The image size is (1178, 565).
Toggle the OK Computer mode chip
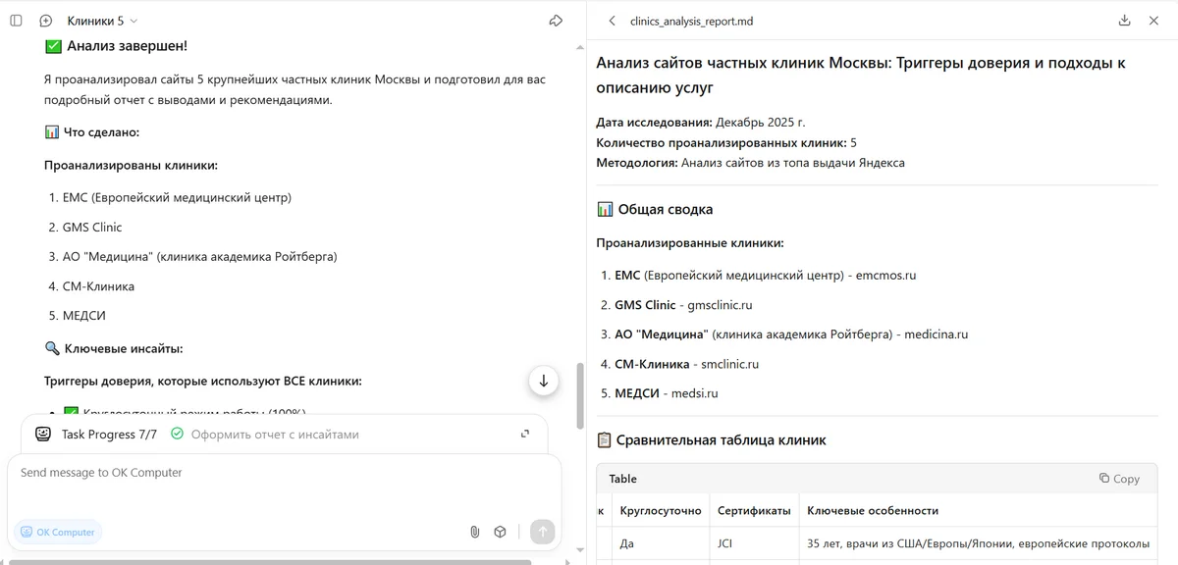click(x=58, y=532)
